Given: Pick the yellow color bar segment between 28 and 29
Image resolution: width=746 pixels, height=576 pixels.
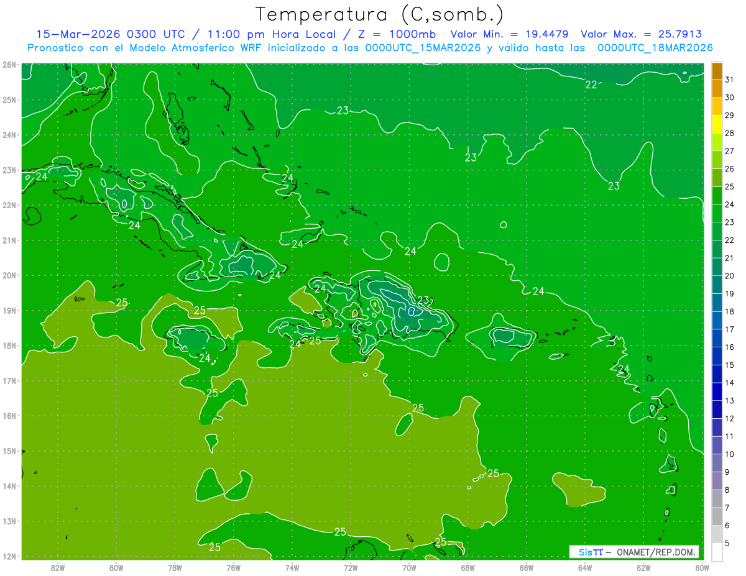Looking at the screenshot, I should [x=717, y=124].
